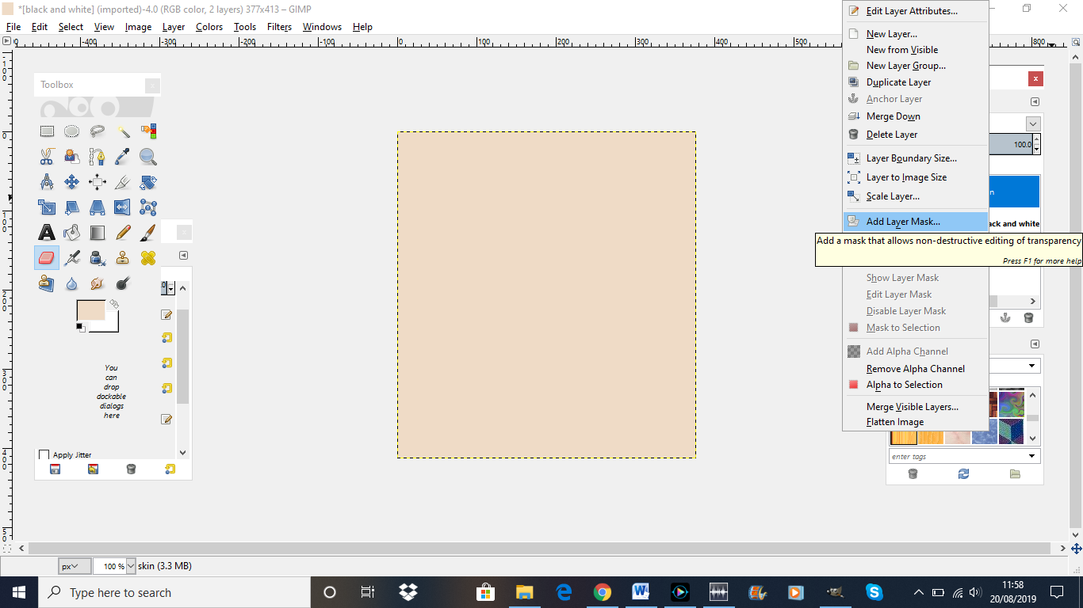Viewport: 1083px width, 608px height.
Task: Choose Show Layer Mask option
Action: (902, 277)
